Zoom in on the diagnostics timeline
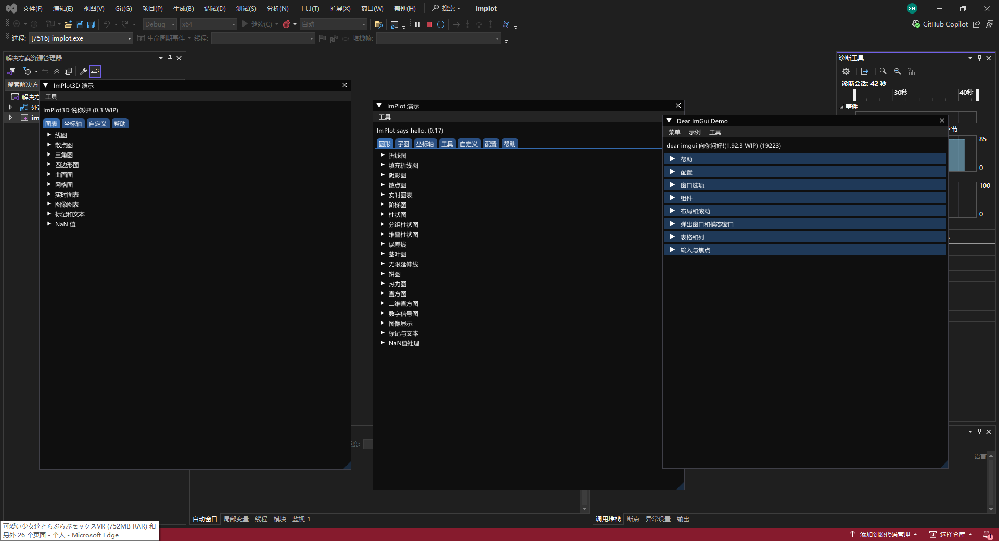This screenshot has width=999, height=541. coord(883,71)
